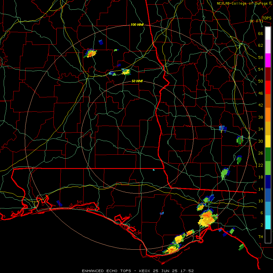Click the black TH legend swatch

268,236
